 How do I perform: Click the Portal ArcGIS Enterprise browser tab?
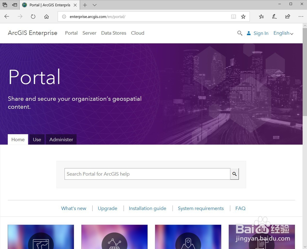click(50, 5)
